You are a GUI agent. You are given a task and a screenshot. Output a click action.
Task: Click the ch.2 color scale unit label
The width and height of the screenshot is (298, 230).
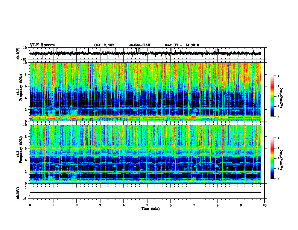point(282,160)
